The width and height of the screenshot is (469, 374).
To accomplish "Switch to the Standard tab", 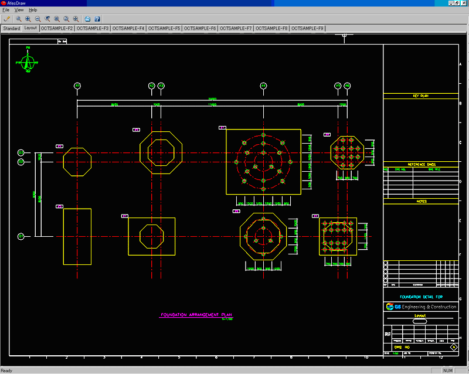I will pyautogui.click(x=11, y=28).
